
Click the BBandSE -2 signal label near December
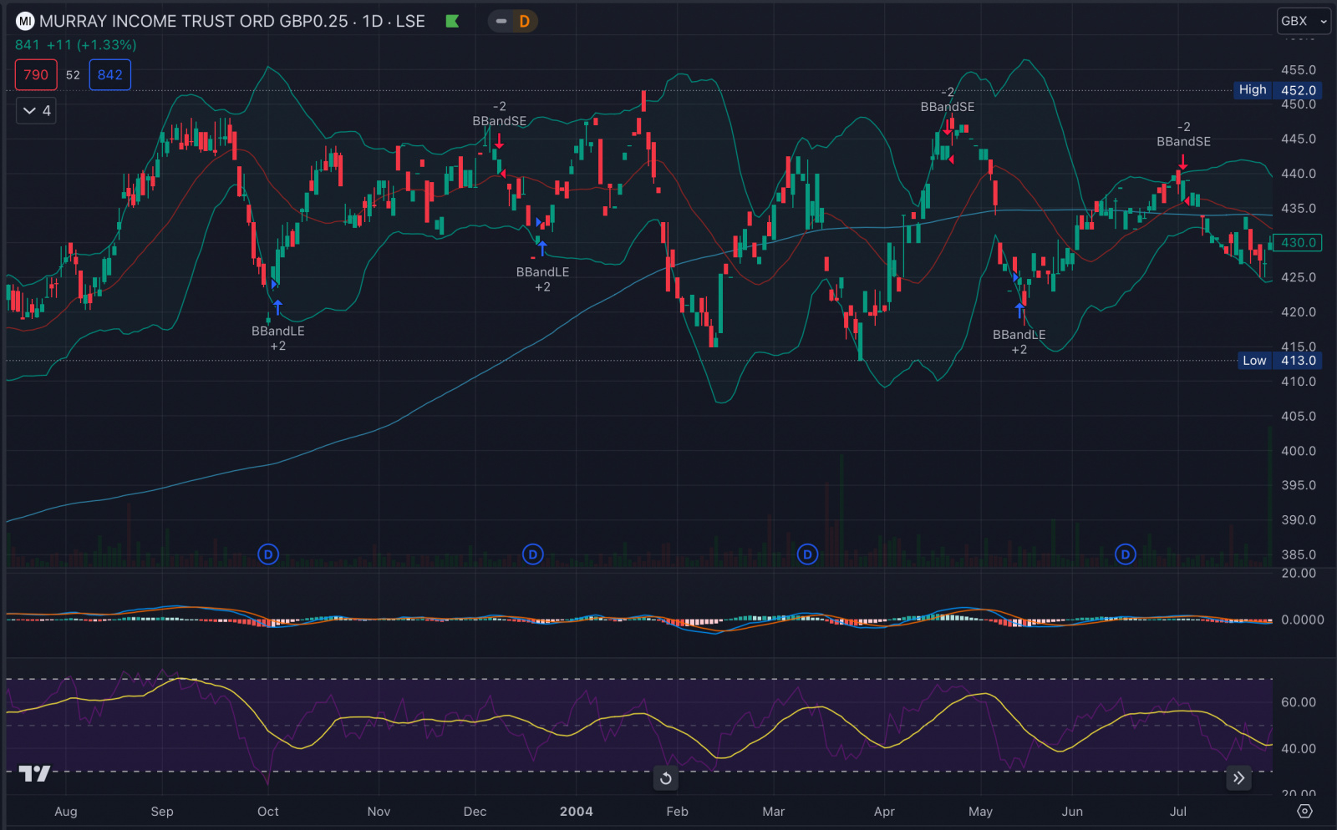click(500, 114)
